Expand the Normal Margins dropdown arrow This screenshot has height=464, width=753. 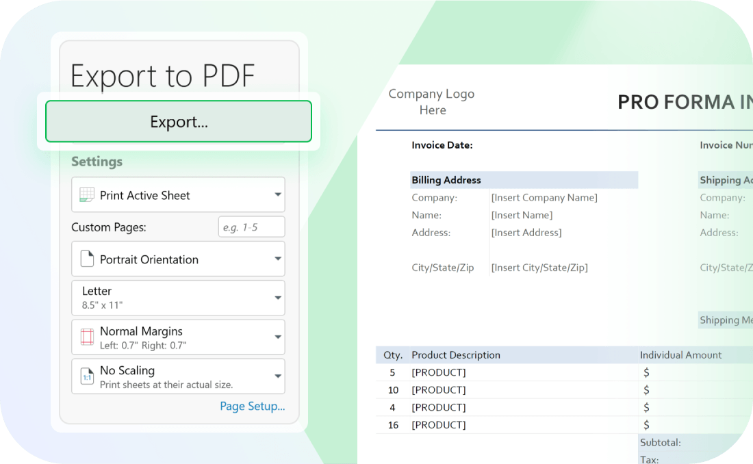277,337
